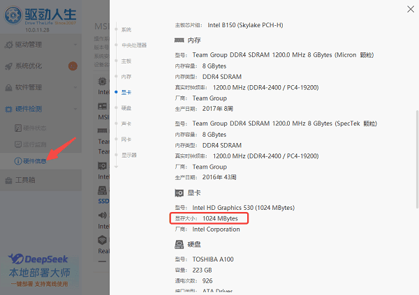The height and width of the screenshot is (295, 419).
Task: Click the 内存 section memory icon
Action: (179, 40)
